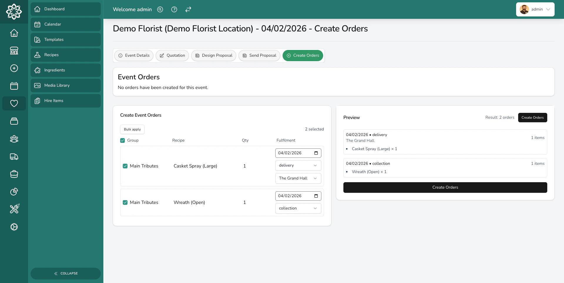Open the storefront icon in the sidebar
Viewport: 564px width, 283px height.
(14, 51)
